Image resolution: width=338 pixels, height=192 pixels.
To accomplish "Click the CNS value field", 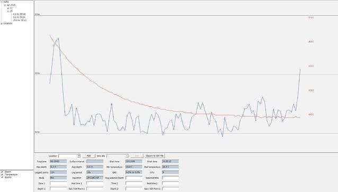I will coord(134,172).
